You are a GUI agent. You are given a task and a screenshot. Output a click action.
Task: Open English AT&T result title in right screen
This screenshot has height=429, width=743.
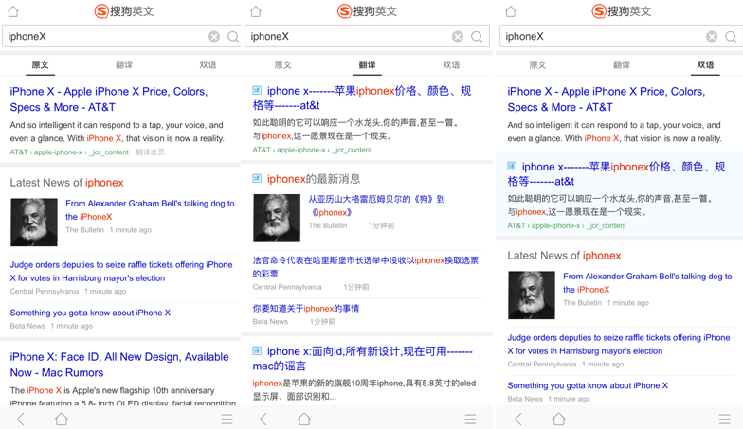coord(607,98)
